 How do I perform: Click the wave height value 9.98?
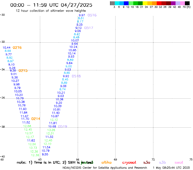pyautogui.click(x=16, y=84)
